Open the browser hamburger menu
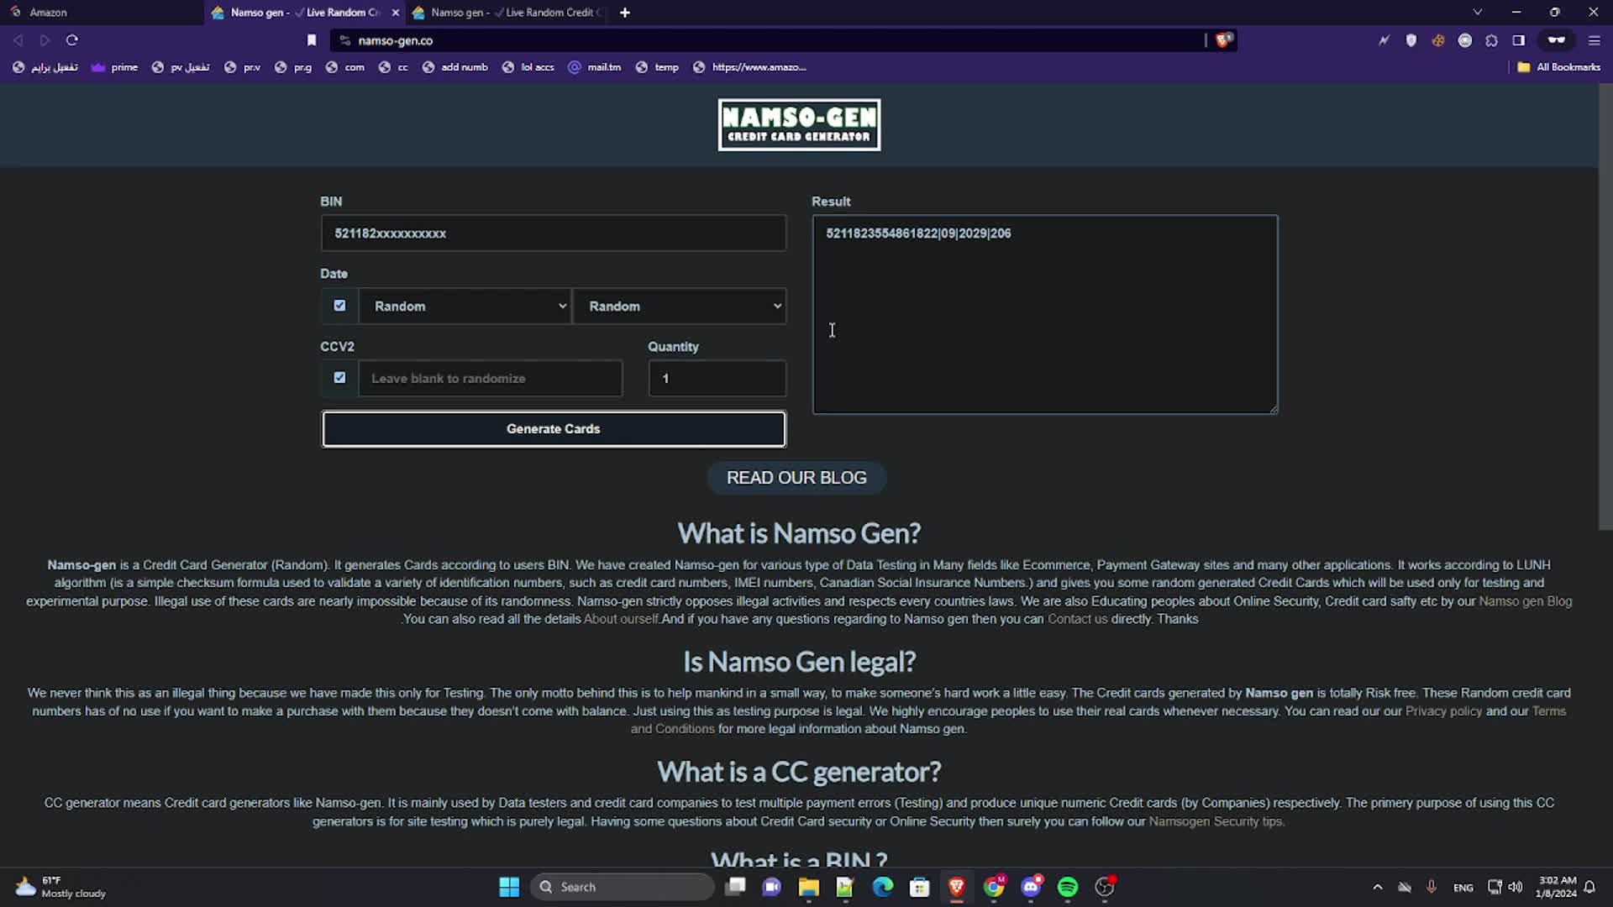 click(x=1594, y=39)
